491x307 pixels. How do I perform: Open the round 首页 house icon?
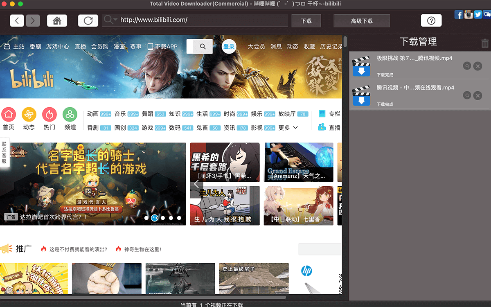(x=9, y=115)
